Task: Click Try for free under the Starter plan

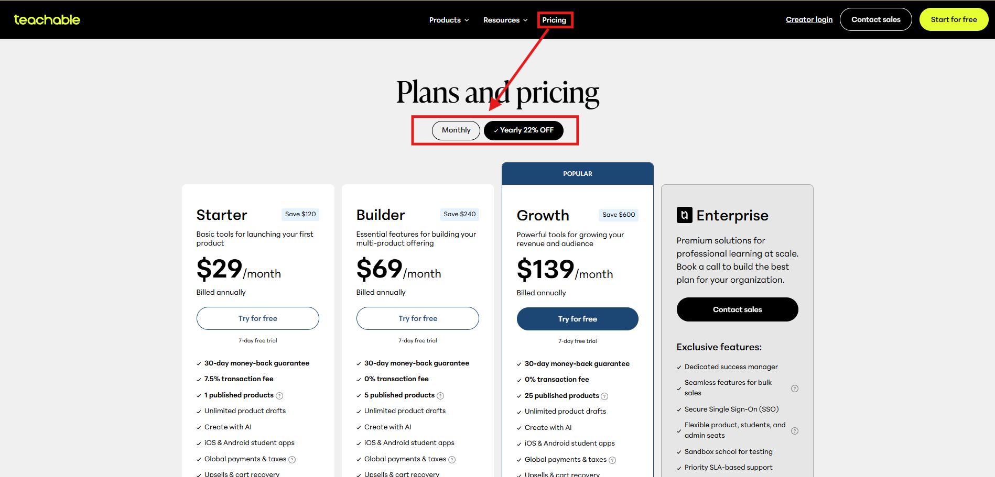Action: coord(257,318)
